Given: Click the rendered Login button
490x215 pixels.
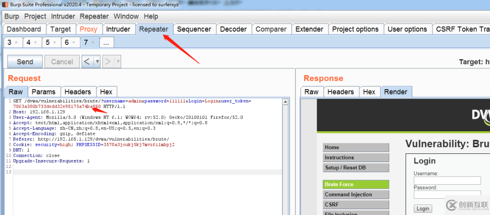Looking at the screenshot, I should coord(423,209).
